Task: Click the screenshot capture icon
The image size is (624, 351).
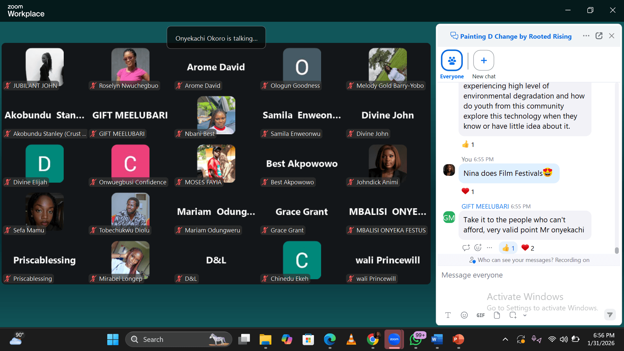Action: point(513,315)
